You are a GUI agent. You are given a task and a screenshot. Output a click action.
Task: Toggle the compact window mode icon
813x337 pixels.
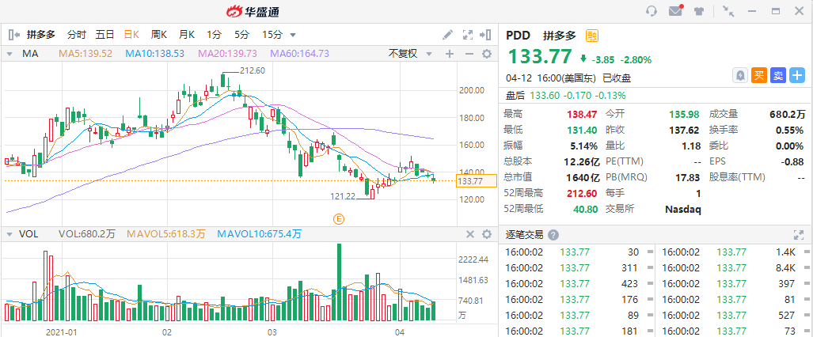[728, 11]
